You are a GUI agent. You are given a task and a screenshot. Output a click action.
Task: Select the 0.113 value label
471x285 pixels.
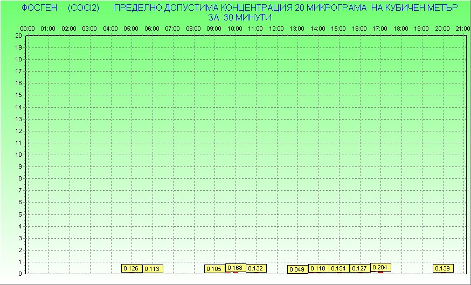(153, 269)
